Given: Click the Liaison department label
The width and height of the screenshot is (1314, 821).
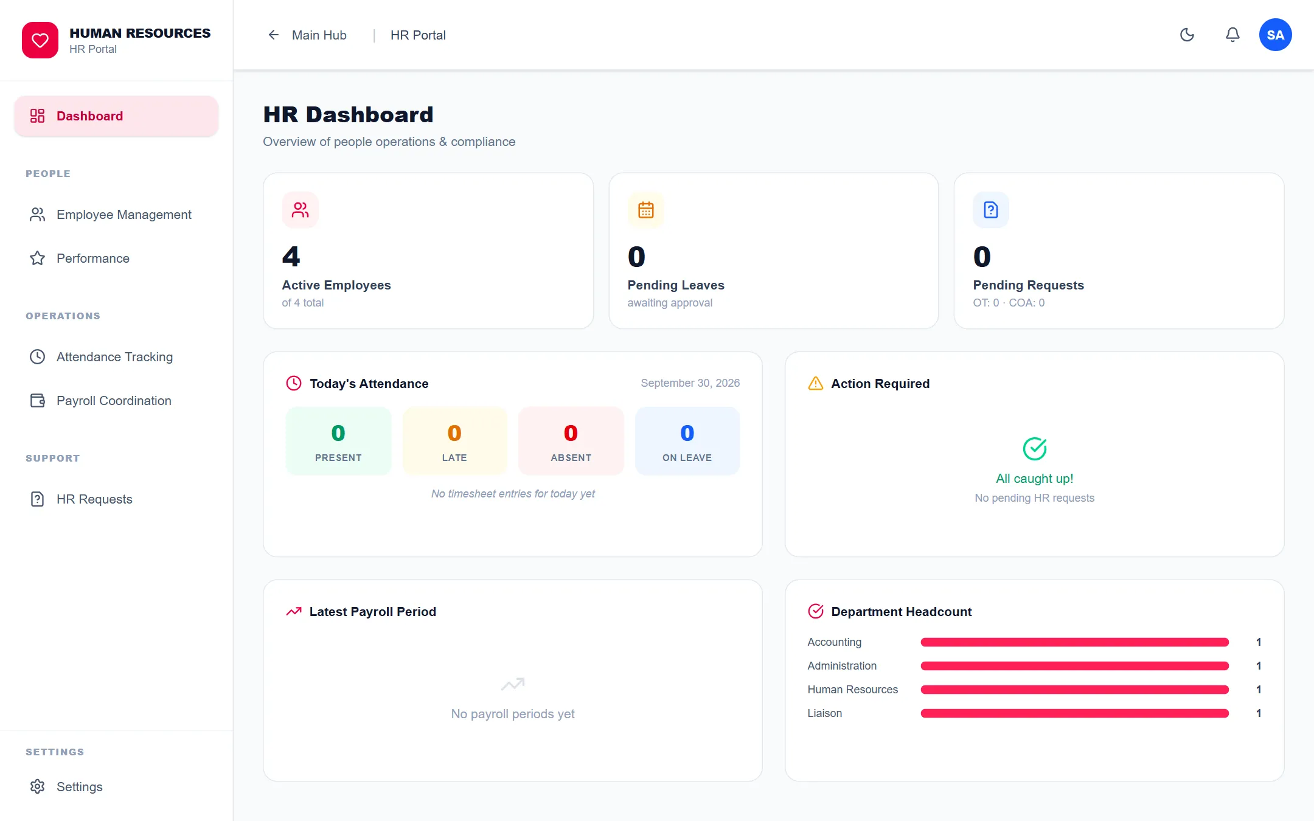Looking at the screenshot, I should click(824, 713).
